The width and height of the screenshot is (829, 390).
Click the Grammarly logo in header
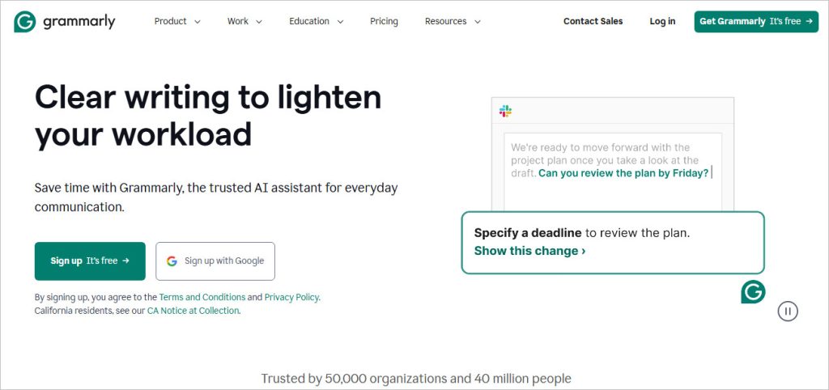(65, 22)
